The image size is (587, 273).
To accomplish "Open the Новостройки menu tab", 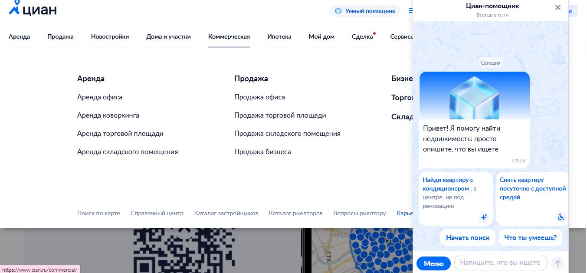I will 110,37.
